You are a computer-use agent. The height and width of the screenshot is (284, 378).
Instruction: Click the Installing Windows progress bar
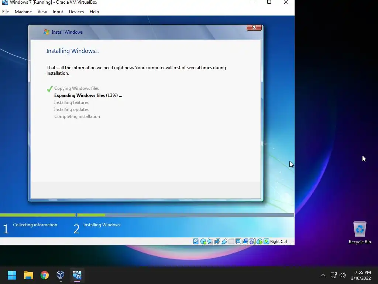click(x=186, y=215)
